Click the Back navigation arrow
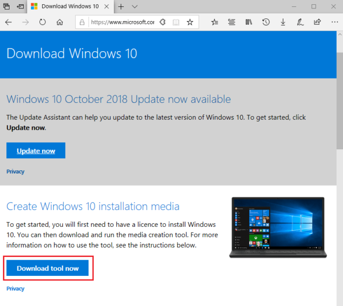This screenshot has width=343, height=306. (x=8, y=22)
